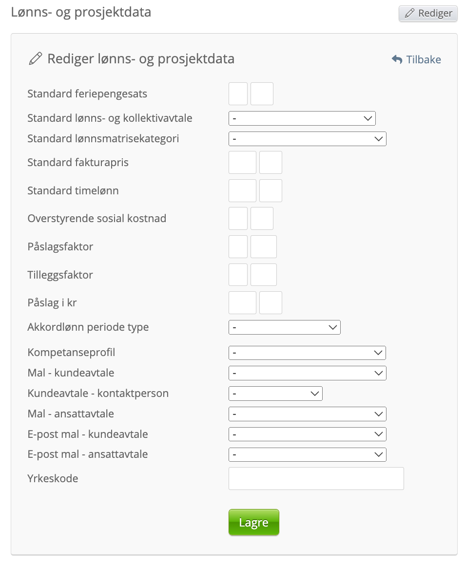Click the green Lagre button
This screenshot has width=464, height=564.
click(253, 523)
